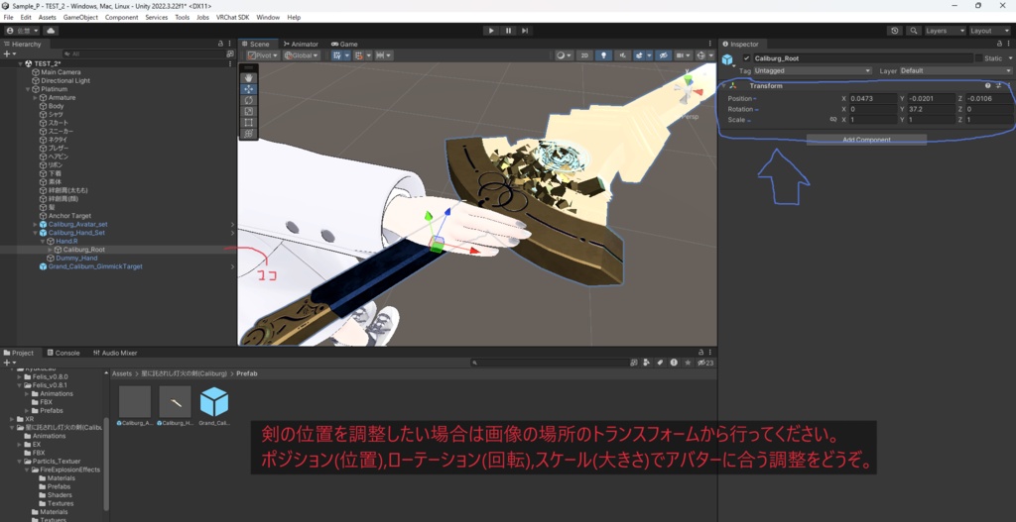Open the cloud services icon
This screenshot has width=1016, height=522.
point(51,31)
